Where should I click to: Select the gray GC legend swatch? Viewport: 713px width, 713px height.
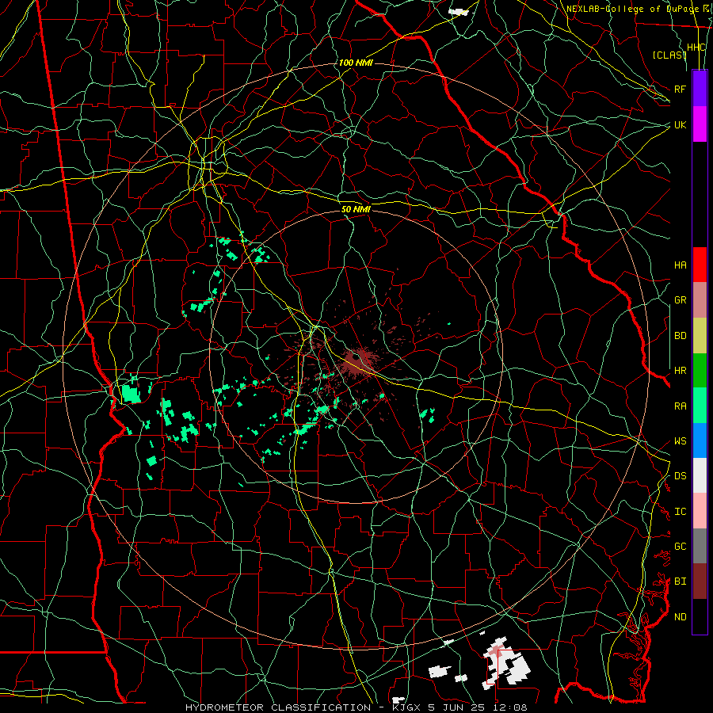(x=700, y=546)
